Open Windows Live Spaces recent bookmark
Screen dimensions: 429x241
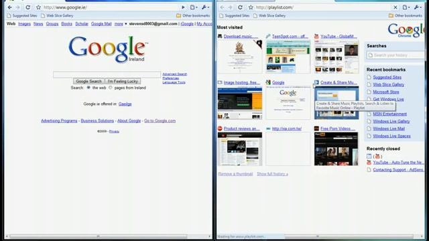pyautogui.click(x=391, y=136)
